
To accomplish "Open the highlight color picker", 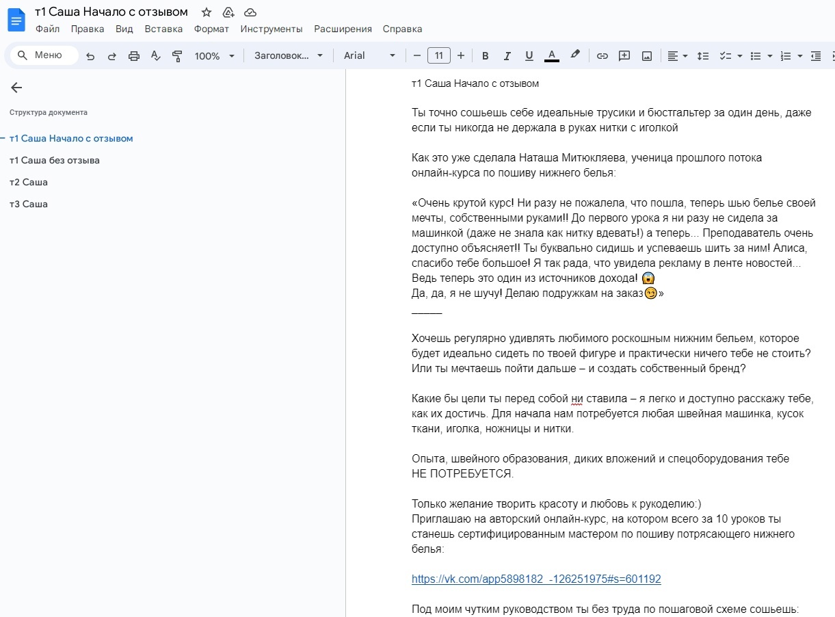I will pyautogui.click(x=575, y=56).
